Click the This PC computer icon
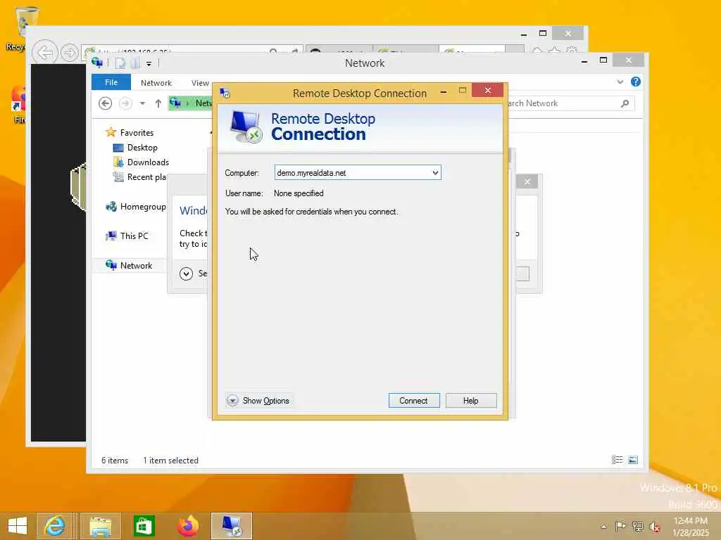The width and height of the screenshot is (721, 540). pos(111,236)
